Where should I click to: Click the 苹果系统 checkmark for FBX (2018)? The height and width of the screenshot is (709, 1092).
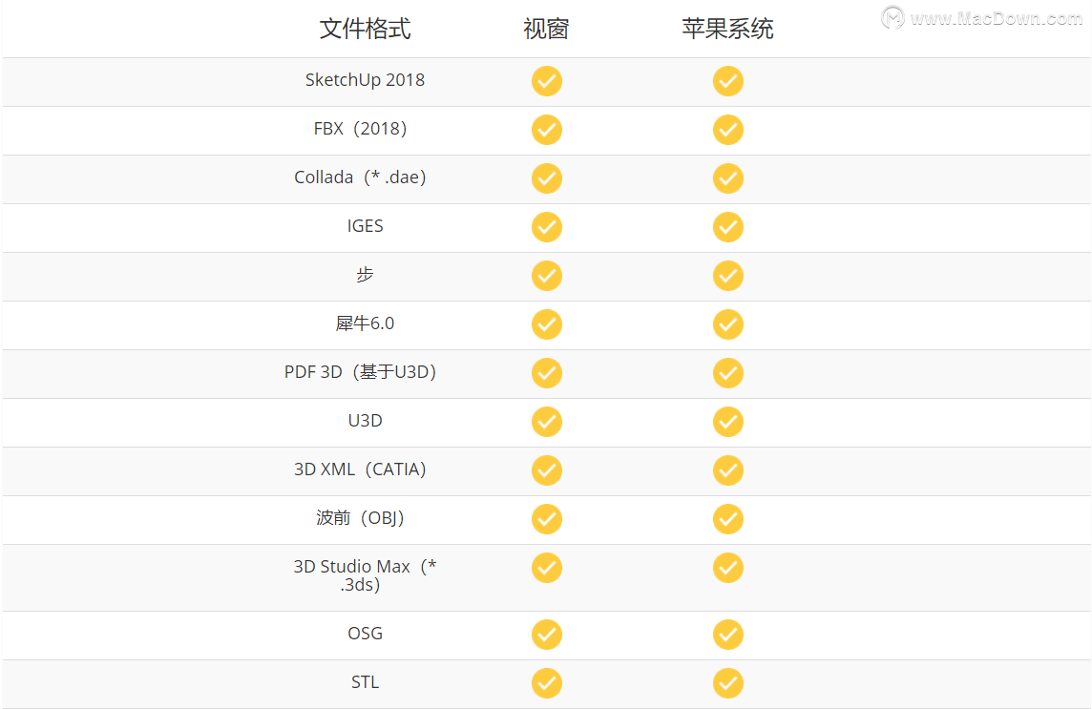coord(727,130)
